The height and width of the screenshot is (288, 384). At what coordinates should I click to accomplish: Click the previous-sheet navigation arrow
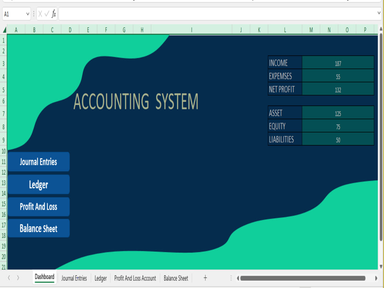[8, 278]
